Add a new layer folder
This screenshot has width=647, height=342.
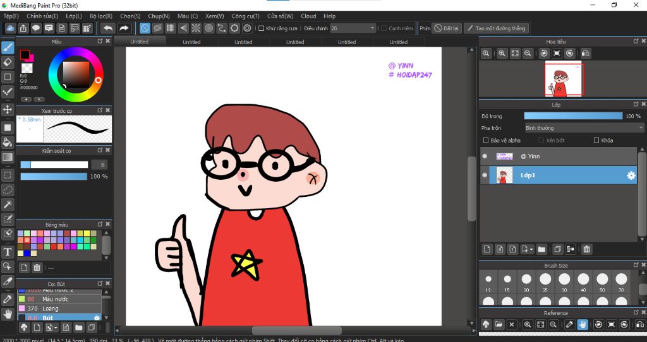click(x=541, y=249)
